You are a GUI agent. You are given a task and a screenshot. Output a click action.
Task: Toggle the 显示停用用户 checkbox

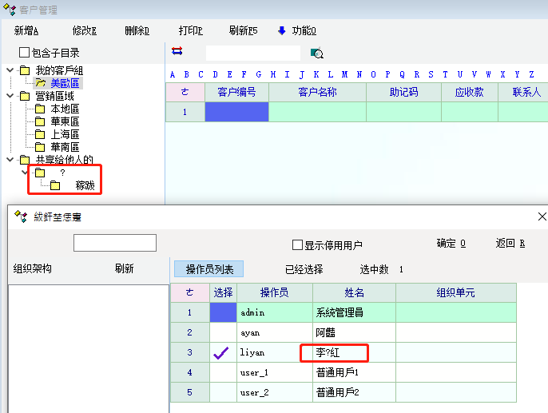click(298, 244)
